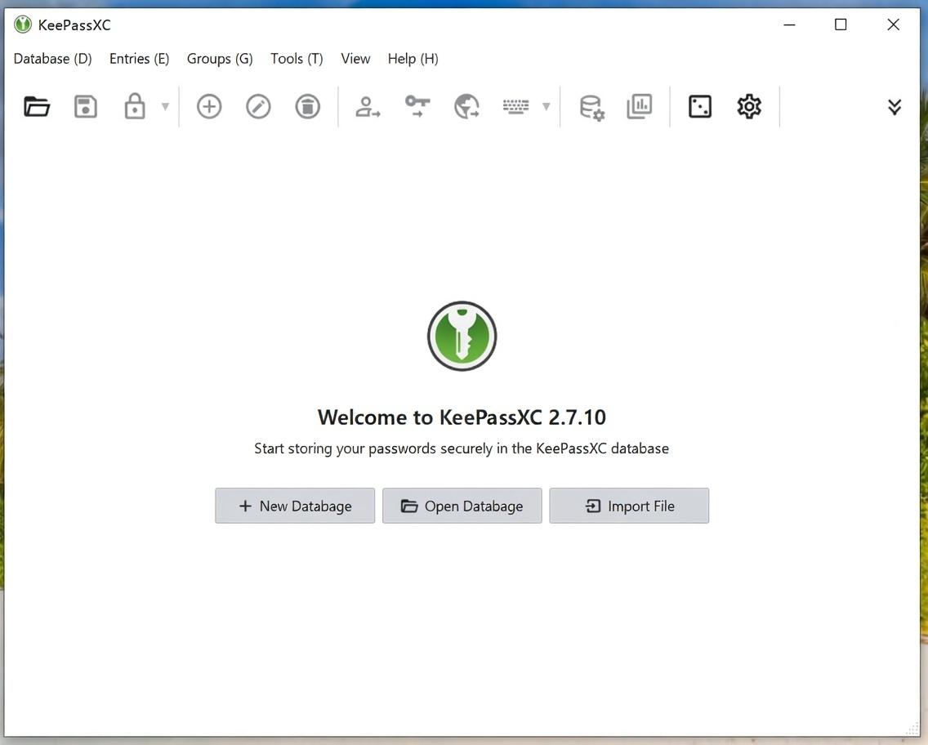Click the New Database button
Screen dimensions: 928x745
[295, 506]
